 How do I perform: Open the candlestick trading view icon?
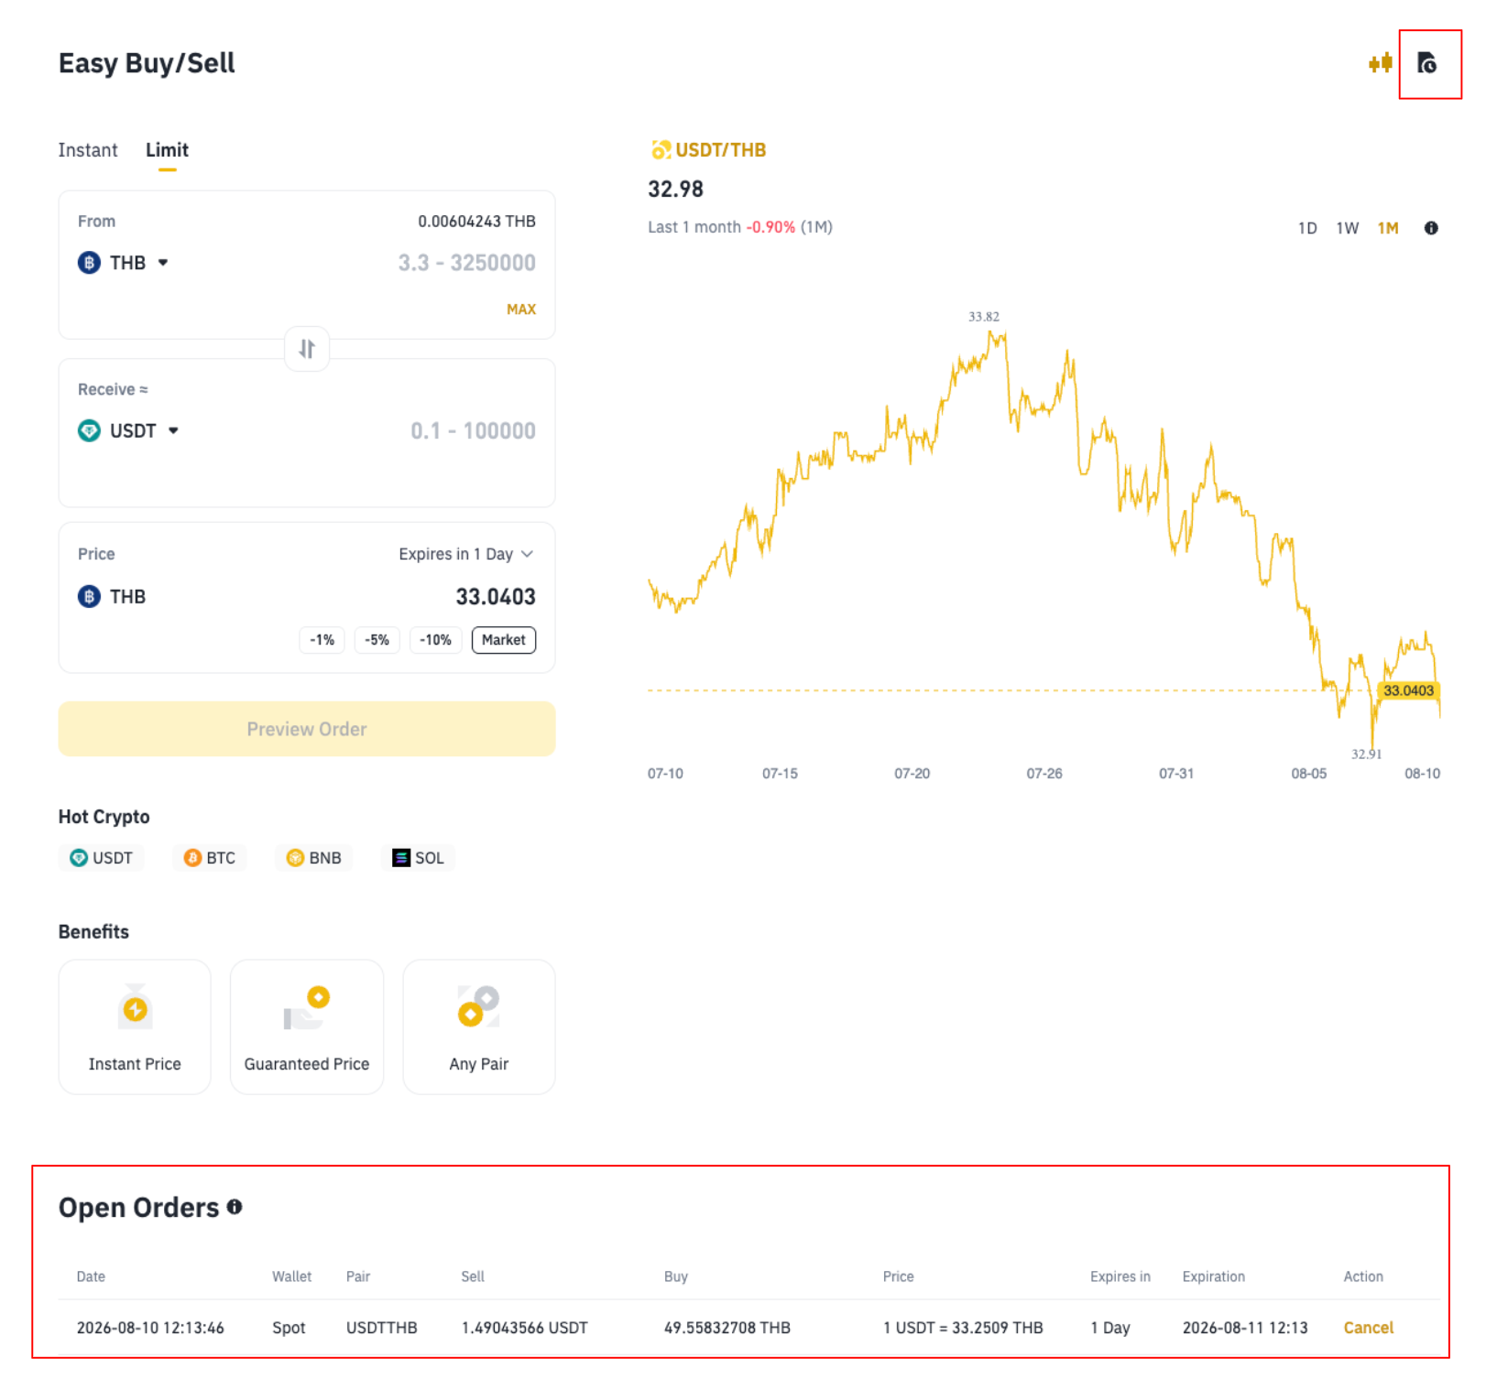[1380, 63]
